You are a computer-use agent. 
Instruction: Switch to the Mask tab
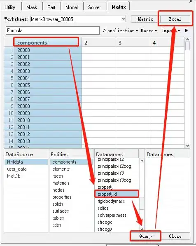(32, 7)
